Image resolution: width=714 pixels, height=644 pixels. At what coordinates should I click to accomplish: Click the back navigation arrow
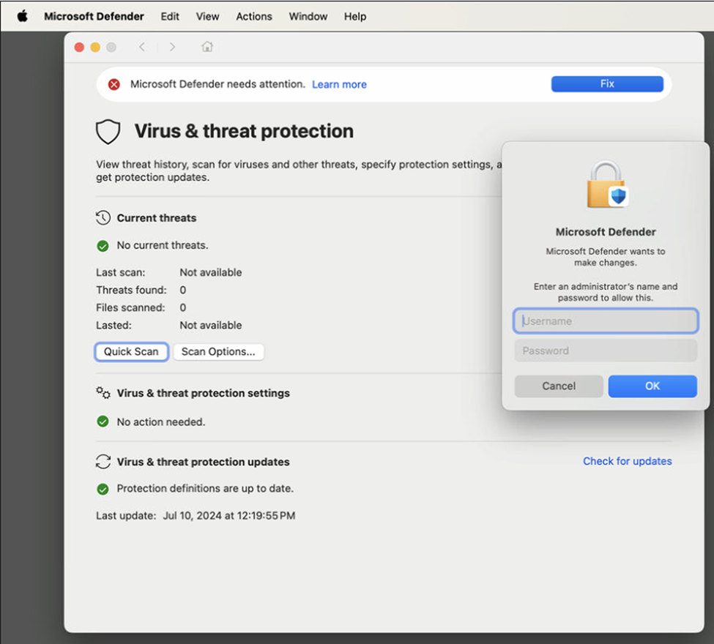(142, 45)
